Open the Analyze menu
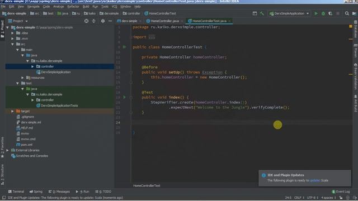This screenshot has height=201, width=358. point(58,7)
